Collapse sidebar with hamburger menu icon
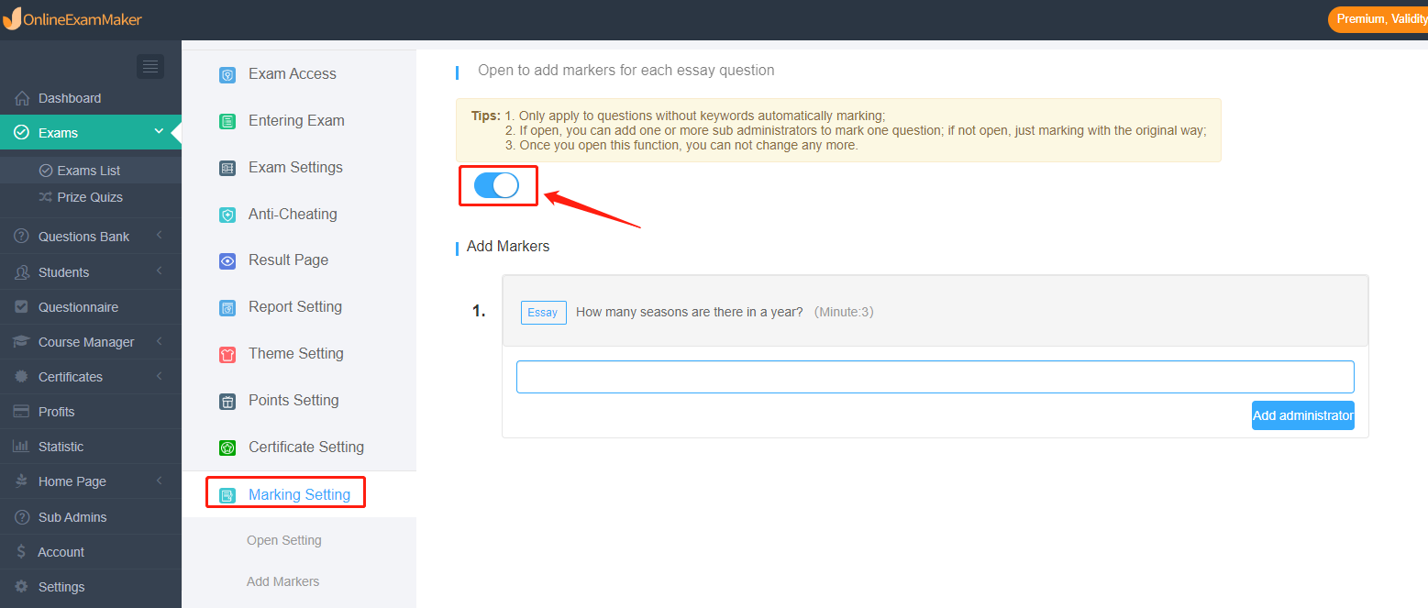The height and width of the screenshot is (608, 1428). click(x=150, y=66)
